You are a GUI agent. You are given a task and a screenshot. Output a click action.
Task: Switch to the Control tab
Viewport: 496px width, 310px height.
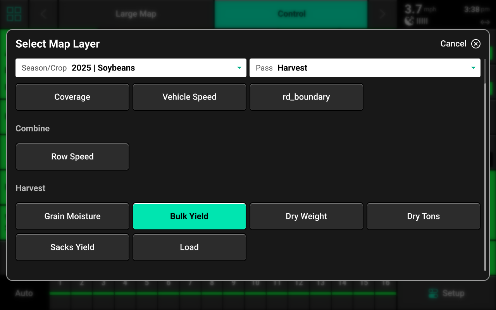pyautogui.click(x=291, y=14)
